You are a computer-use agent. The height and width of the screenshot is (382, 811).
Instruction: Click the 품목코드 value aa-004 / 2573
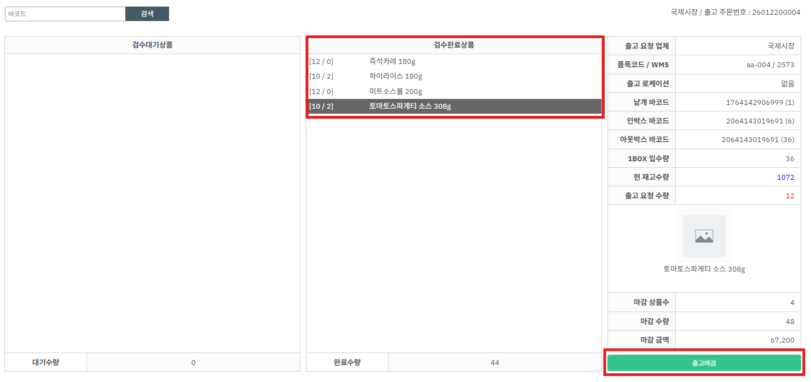[x=770, y=65]
